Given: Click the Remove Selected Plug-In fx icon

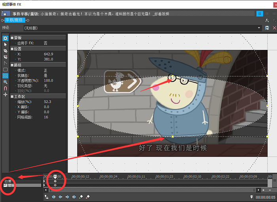Looking at the screenshot, I should pos(274,21).
